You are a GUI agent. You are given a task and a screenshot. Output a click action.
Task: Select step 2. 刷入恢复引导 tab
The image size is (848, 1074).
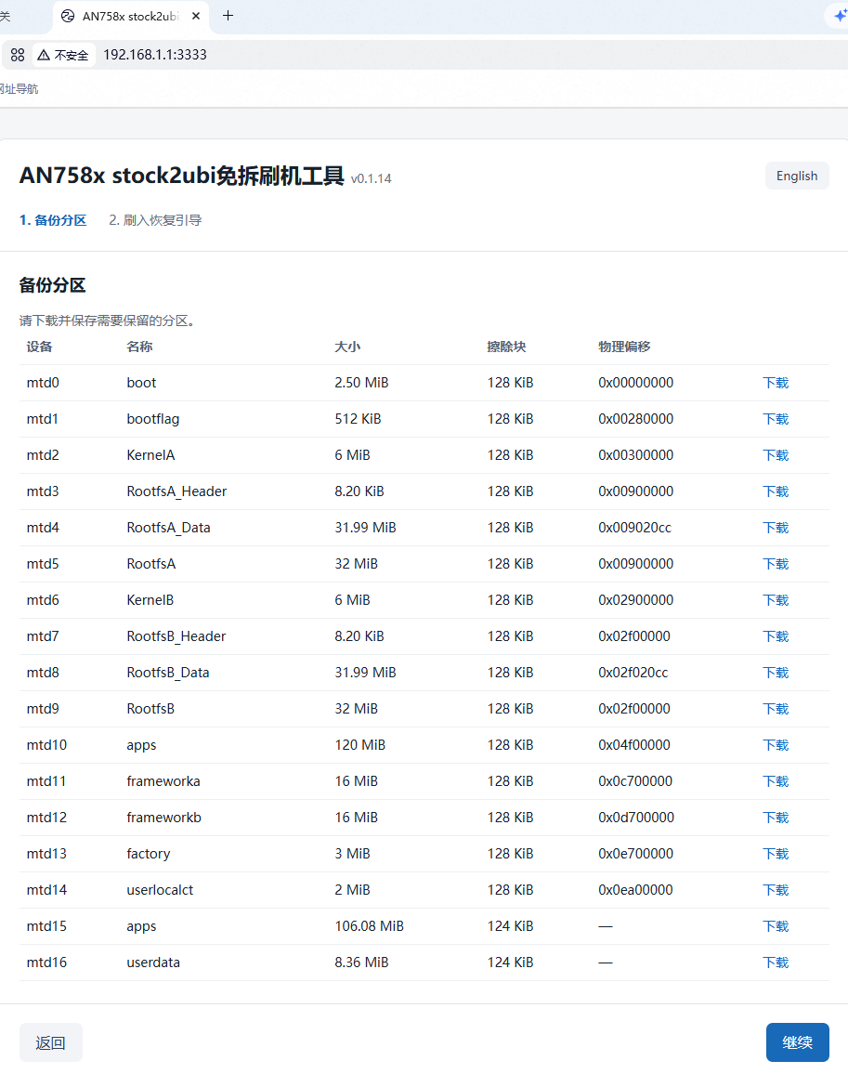pos(155,220)
